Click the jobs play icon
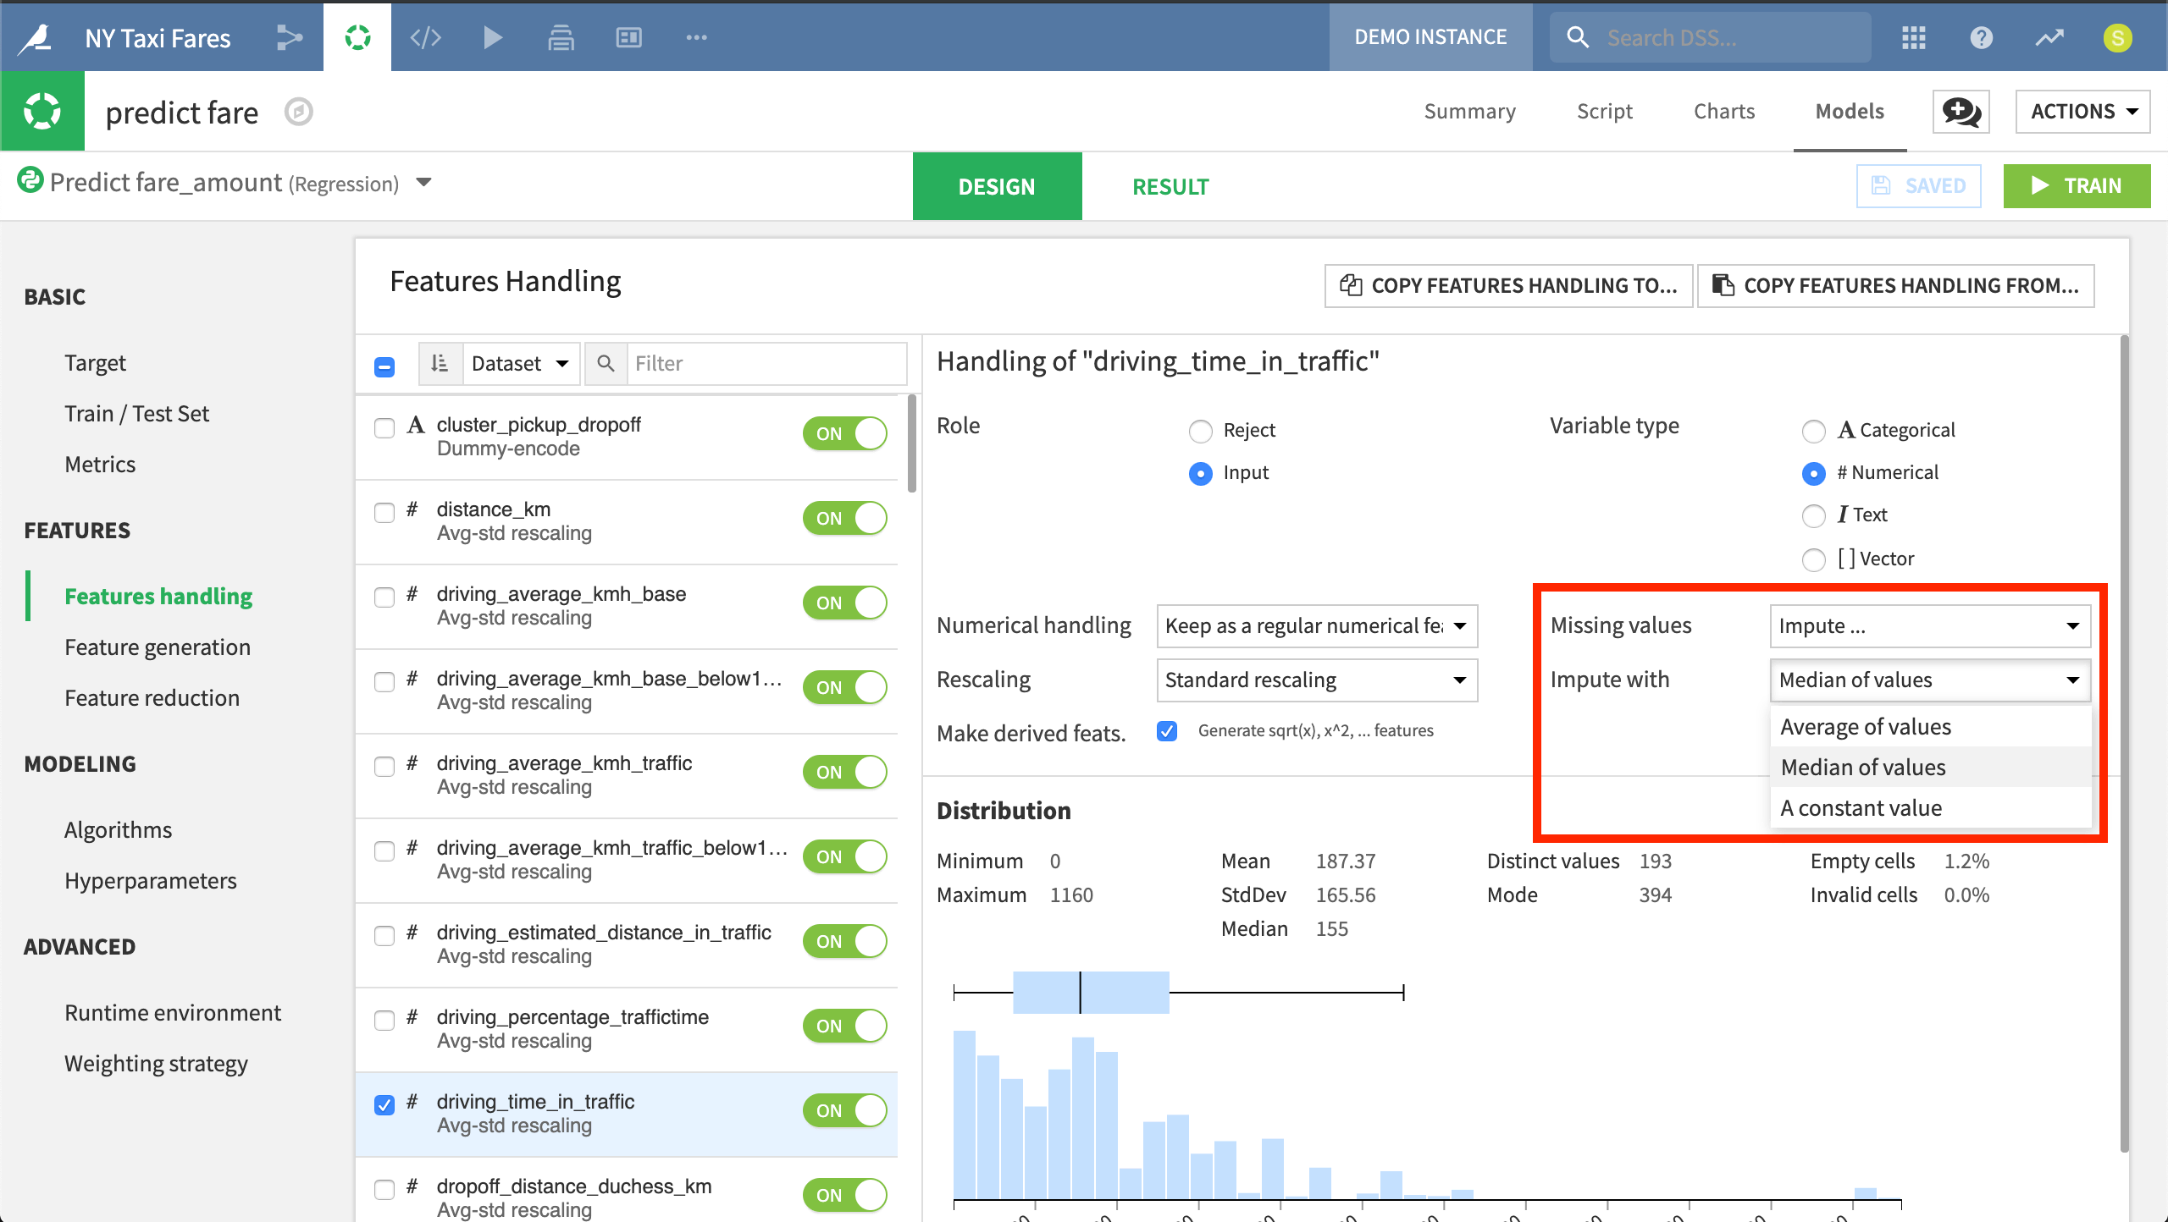The image size is (2168, 1222). 493,37
